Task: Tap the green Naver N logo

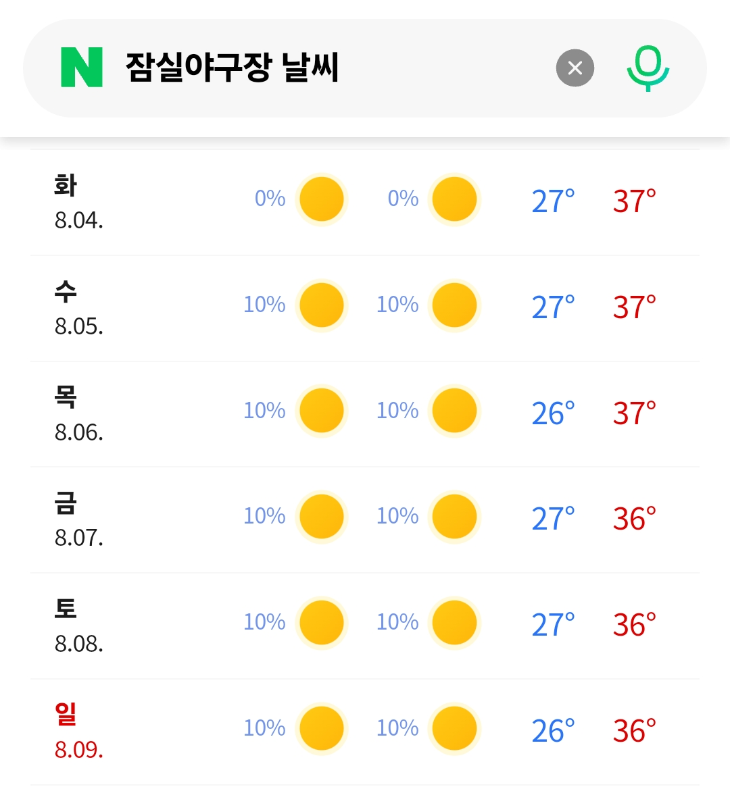Action: tap(82, 68)
